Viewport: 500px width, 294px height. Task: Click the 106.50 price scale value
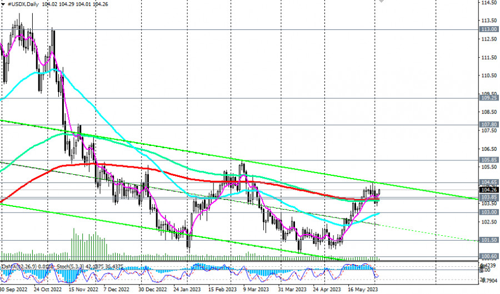489,149
